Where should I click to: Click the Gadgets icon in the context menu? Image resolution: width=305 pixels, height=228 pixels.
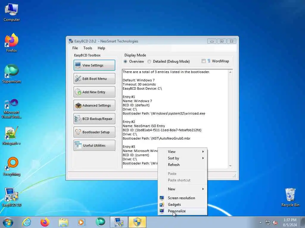pos(162,205)
